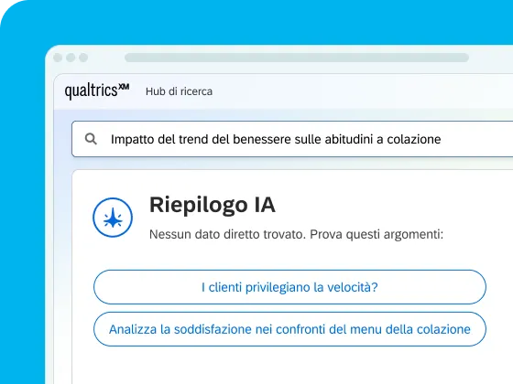Image resolution: width=513 pixels, height=384 pixels.
Task: Choose 'I clienti privilegiano la velocità?' suggestion
Action: pyautogui.click(x=289, y=287)
